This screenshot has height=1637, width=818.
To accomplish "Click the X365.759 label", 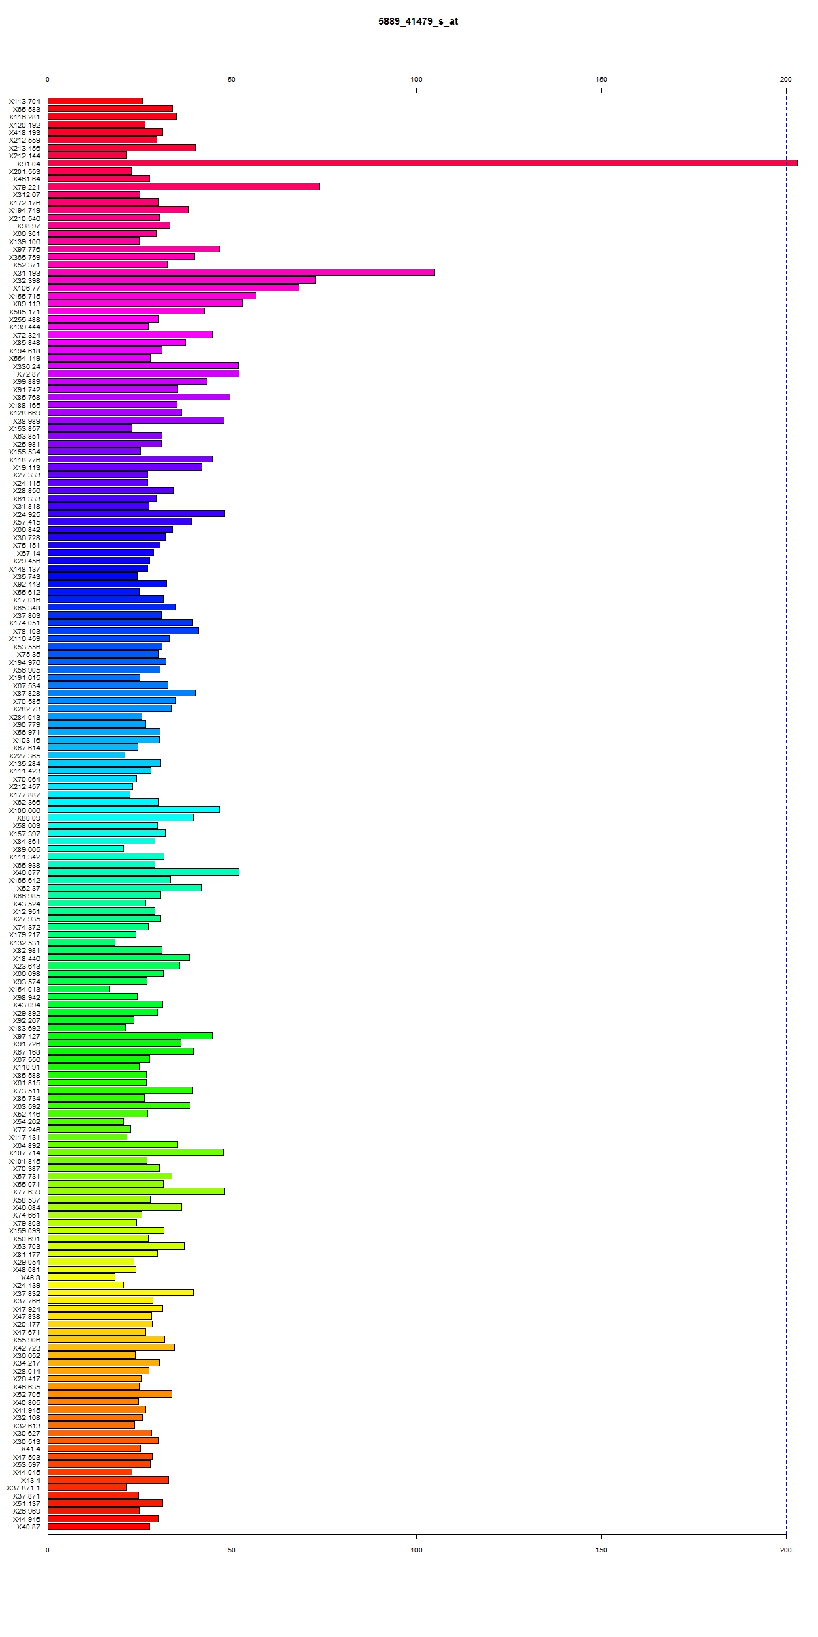I will (x=25, y=257).
